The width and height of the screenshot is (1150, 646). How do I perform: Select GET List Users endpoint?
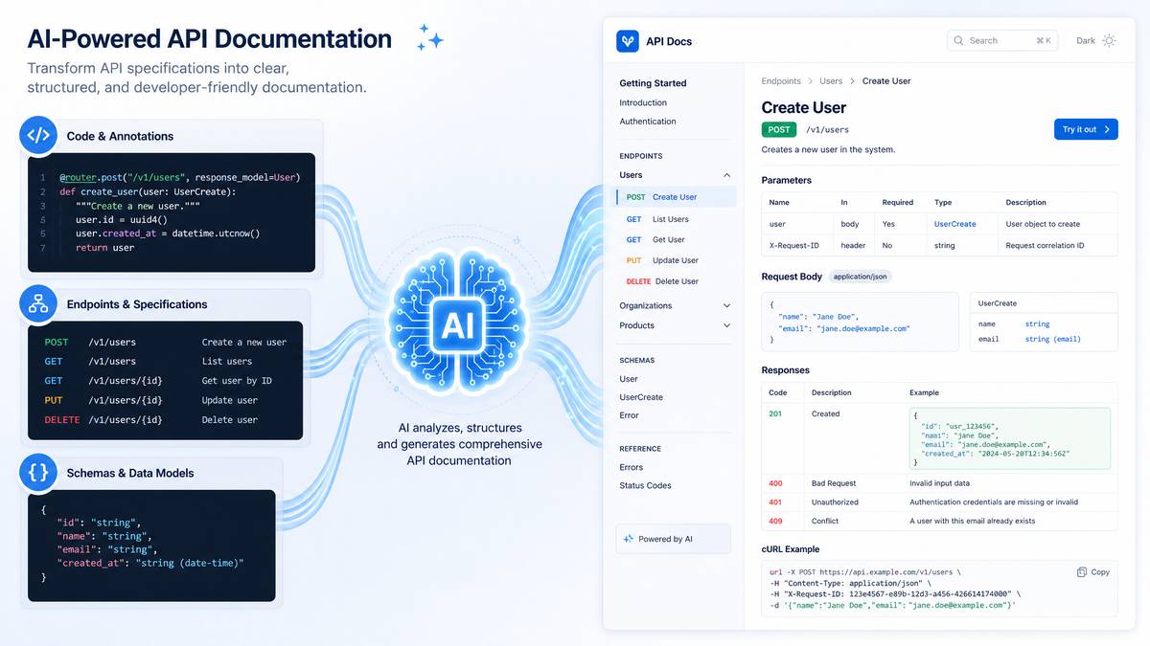point(657,219)
